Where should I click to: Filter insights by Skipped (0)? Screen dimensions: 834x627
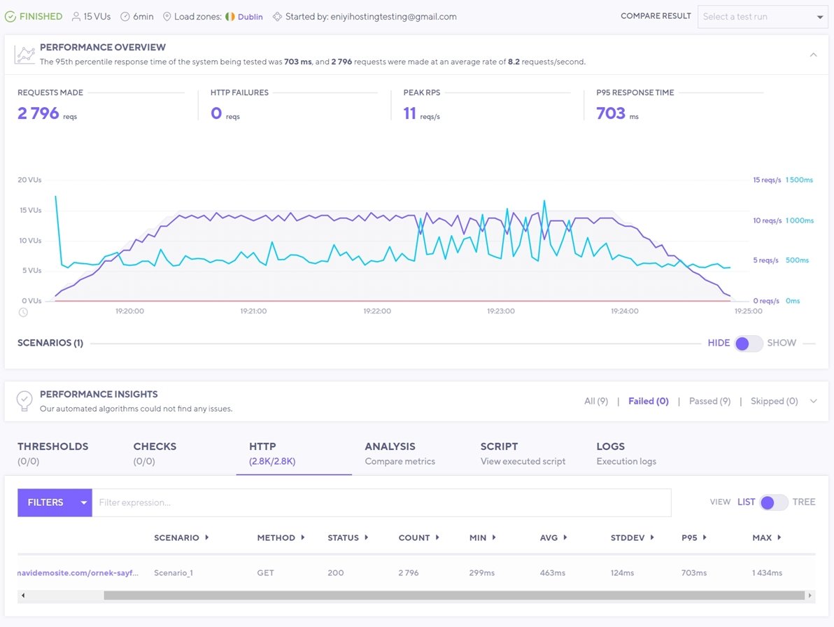(x=775, y=401)
